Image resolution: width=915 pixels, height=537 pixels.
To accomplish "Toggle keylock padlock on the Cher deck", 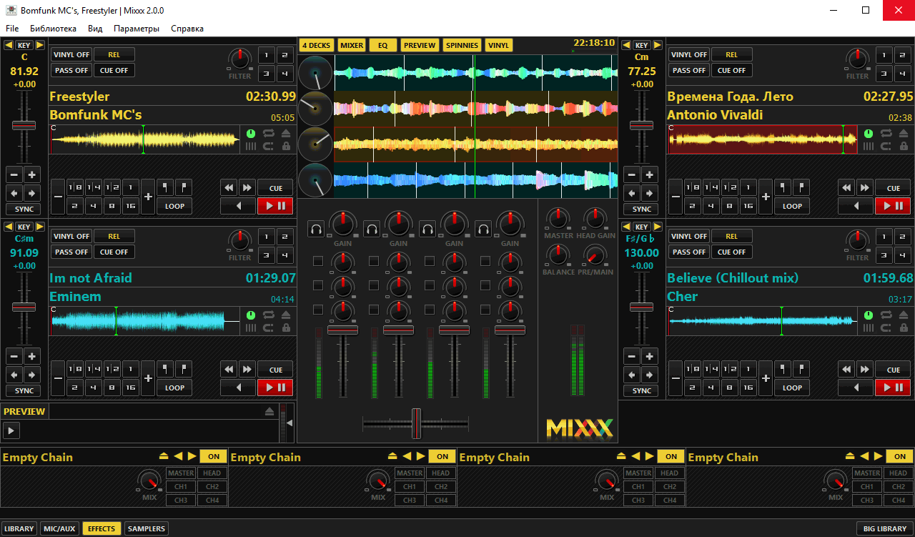I will (904, 328).
